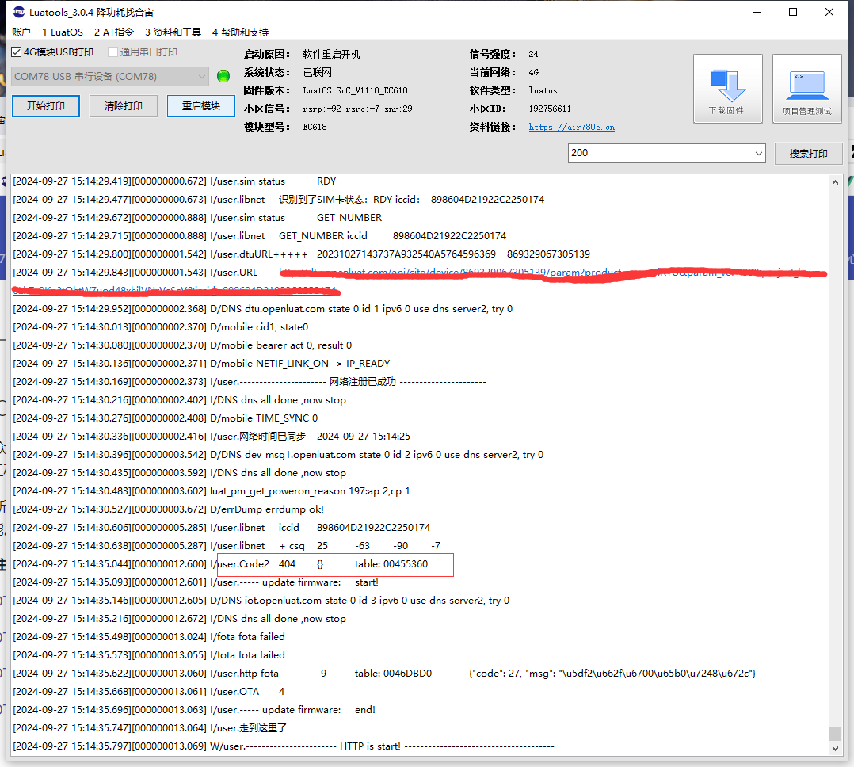Viewport: 854px width, 767px height.
Task: Close the Luatools window
Action: (829, 12)
